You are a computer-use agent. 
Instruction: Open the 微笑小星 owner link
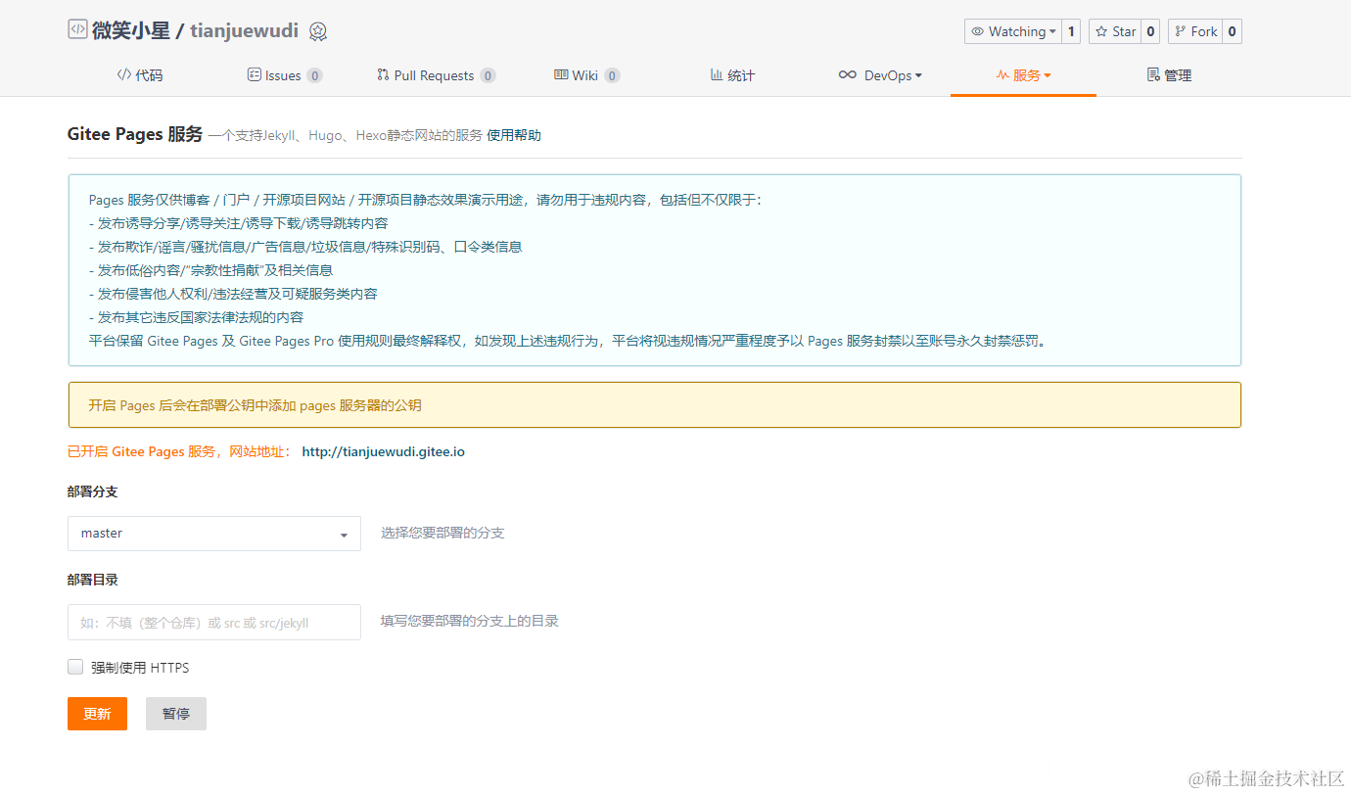click(x=130, y=30)
